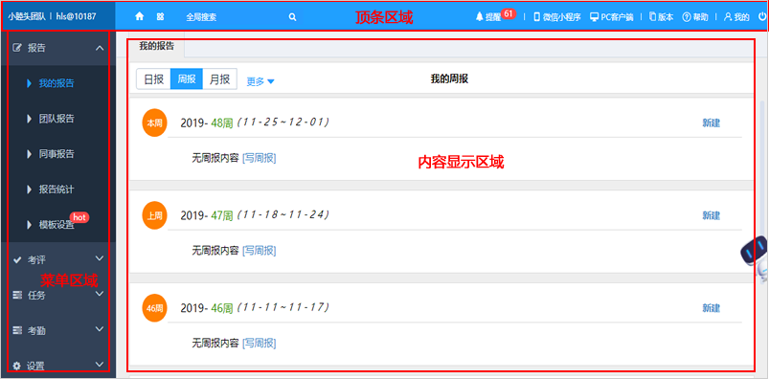Click the 上周 orange badge
The height and width of the screenshot is (379, 769).
pos(154,215)
